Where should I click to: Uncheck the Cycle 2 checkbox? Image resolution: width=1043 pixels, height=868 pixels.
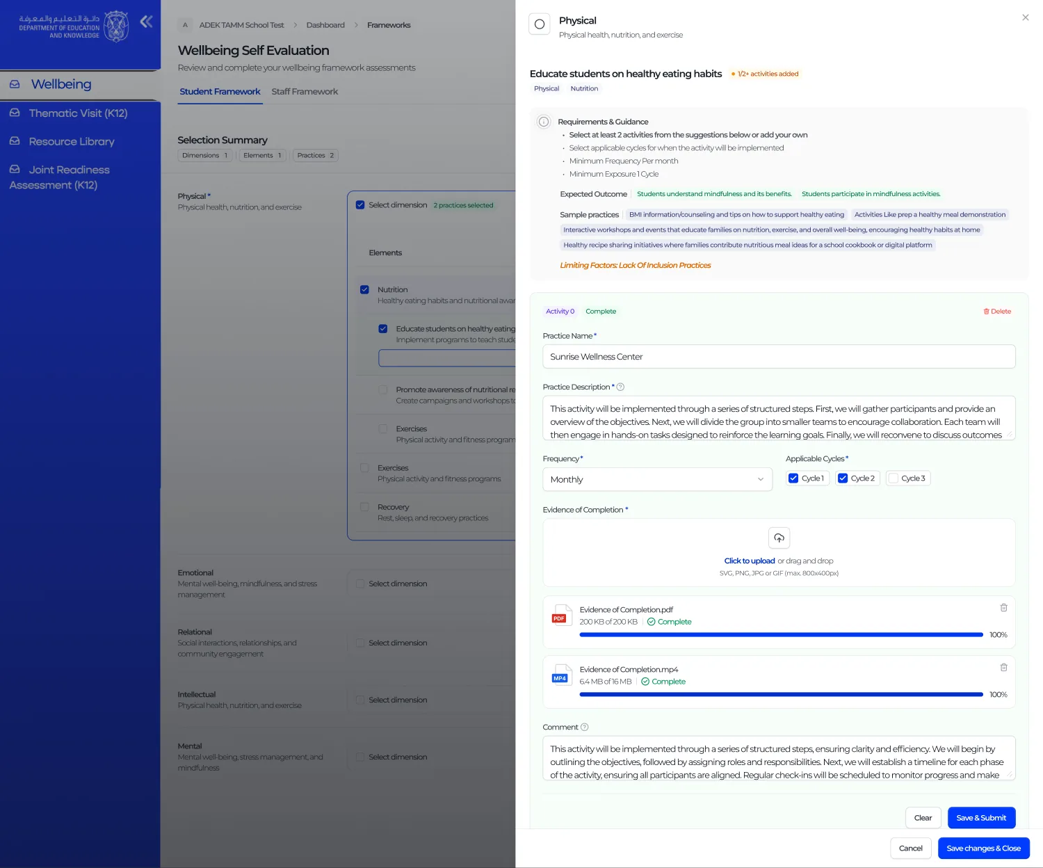coord(843,479)
